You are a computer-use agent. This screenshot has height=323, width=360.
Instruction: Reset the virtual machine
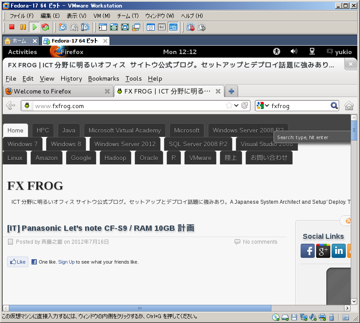click(x=45, y=27)
